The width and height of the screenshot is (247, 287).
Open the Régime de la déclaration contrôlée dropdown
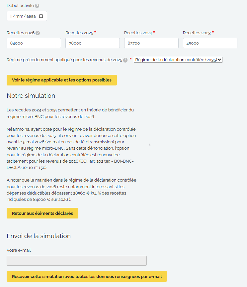click(178, 60)
